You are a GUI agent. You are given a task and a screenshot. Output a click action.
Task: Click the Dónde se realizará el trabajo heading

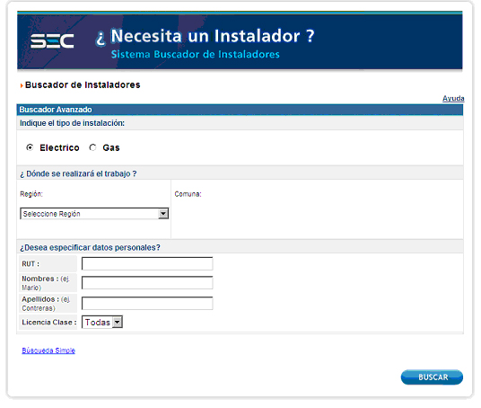pos(78,173)
